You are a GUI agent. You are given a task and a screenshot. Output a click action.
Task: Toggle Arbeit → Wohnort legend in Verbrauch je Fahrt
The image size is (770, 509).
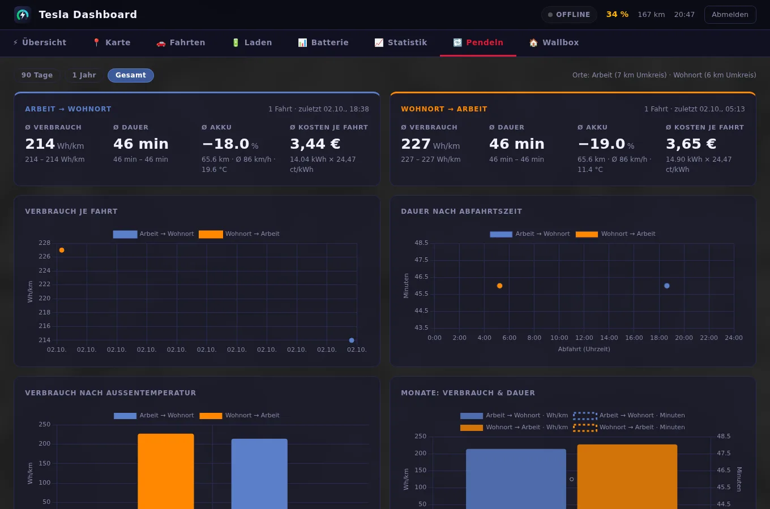pyautogui.click(x=153, y=234)
